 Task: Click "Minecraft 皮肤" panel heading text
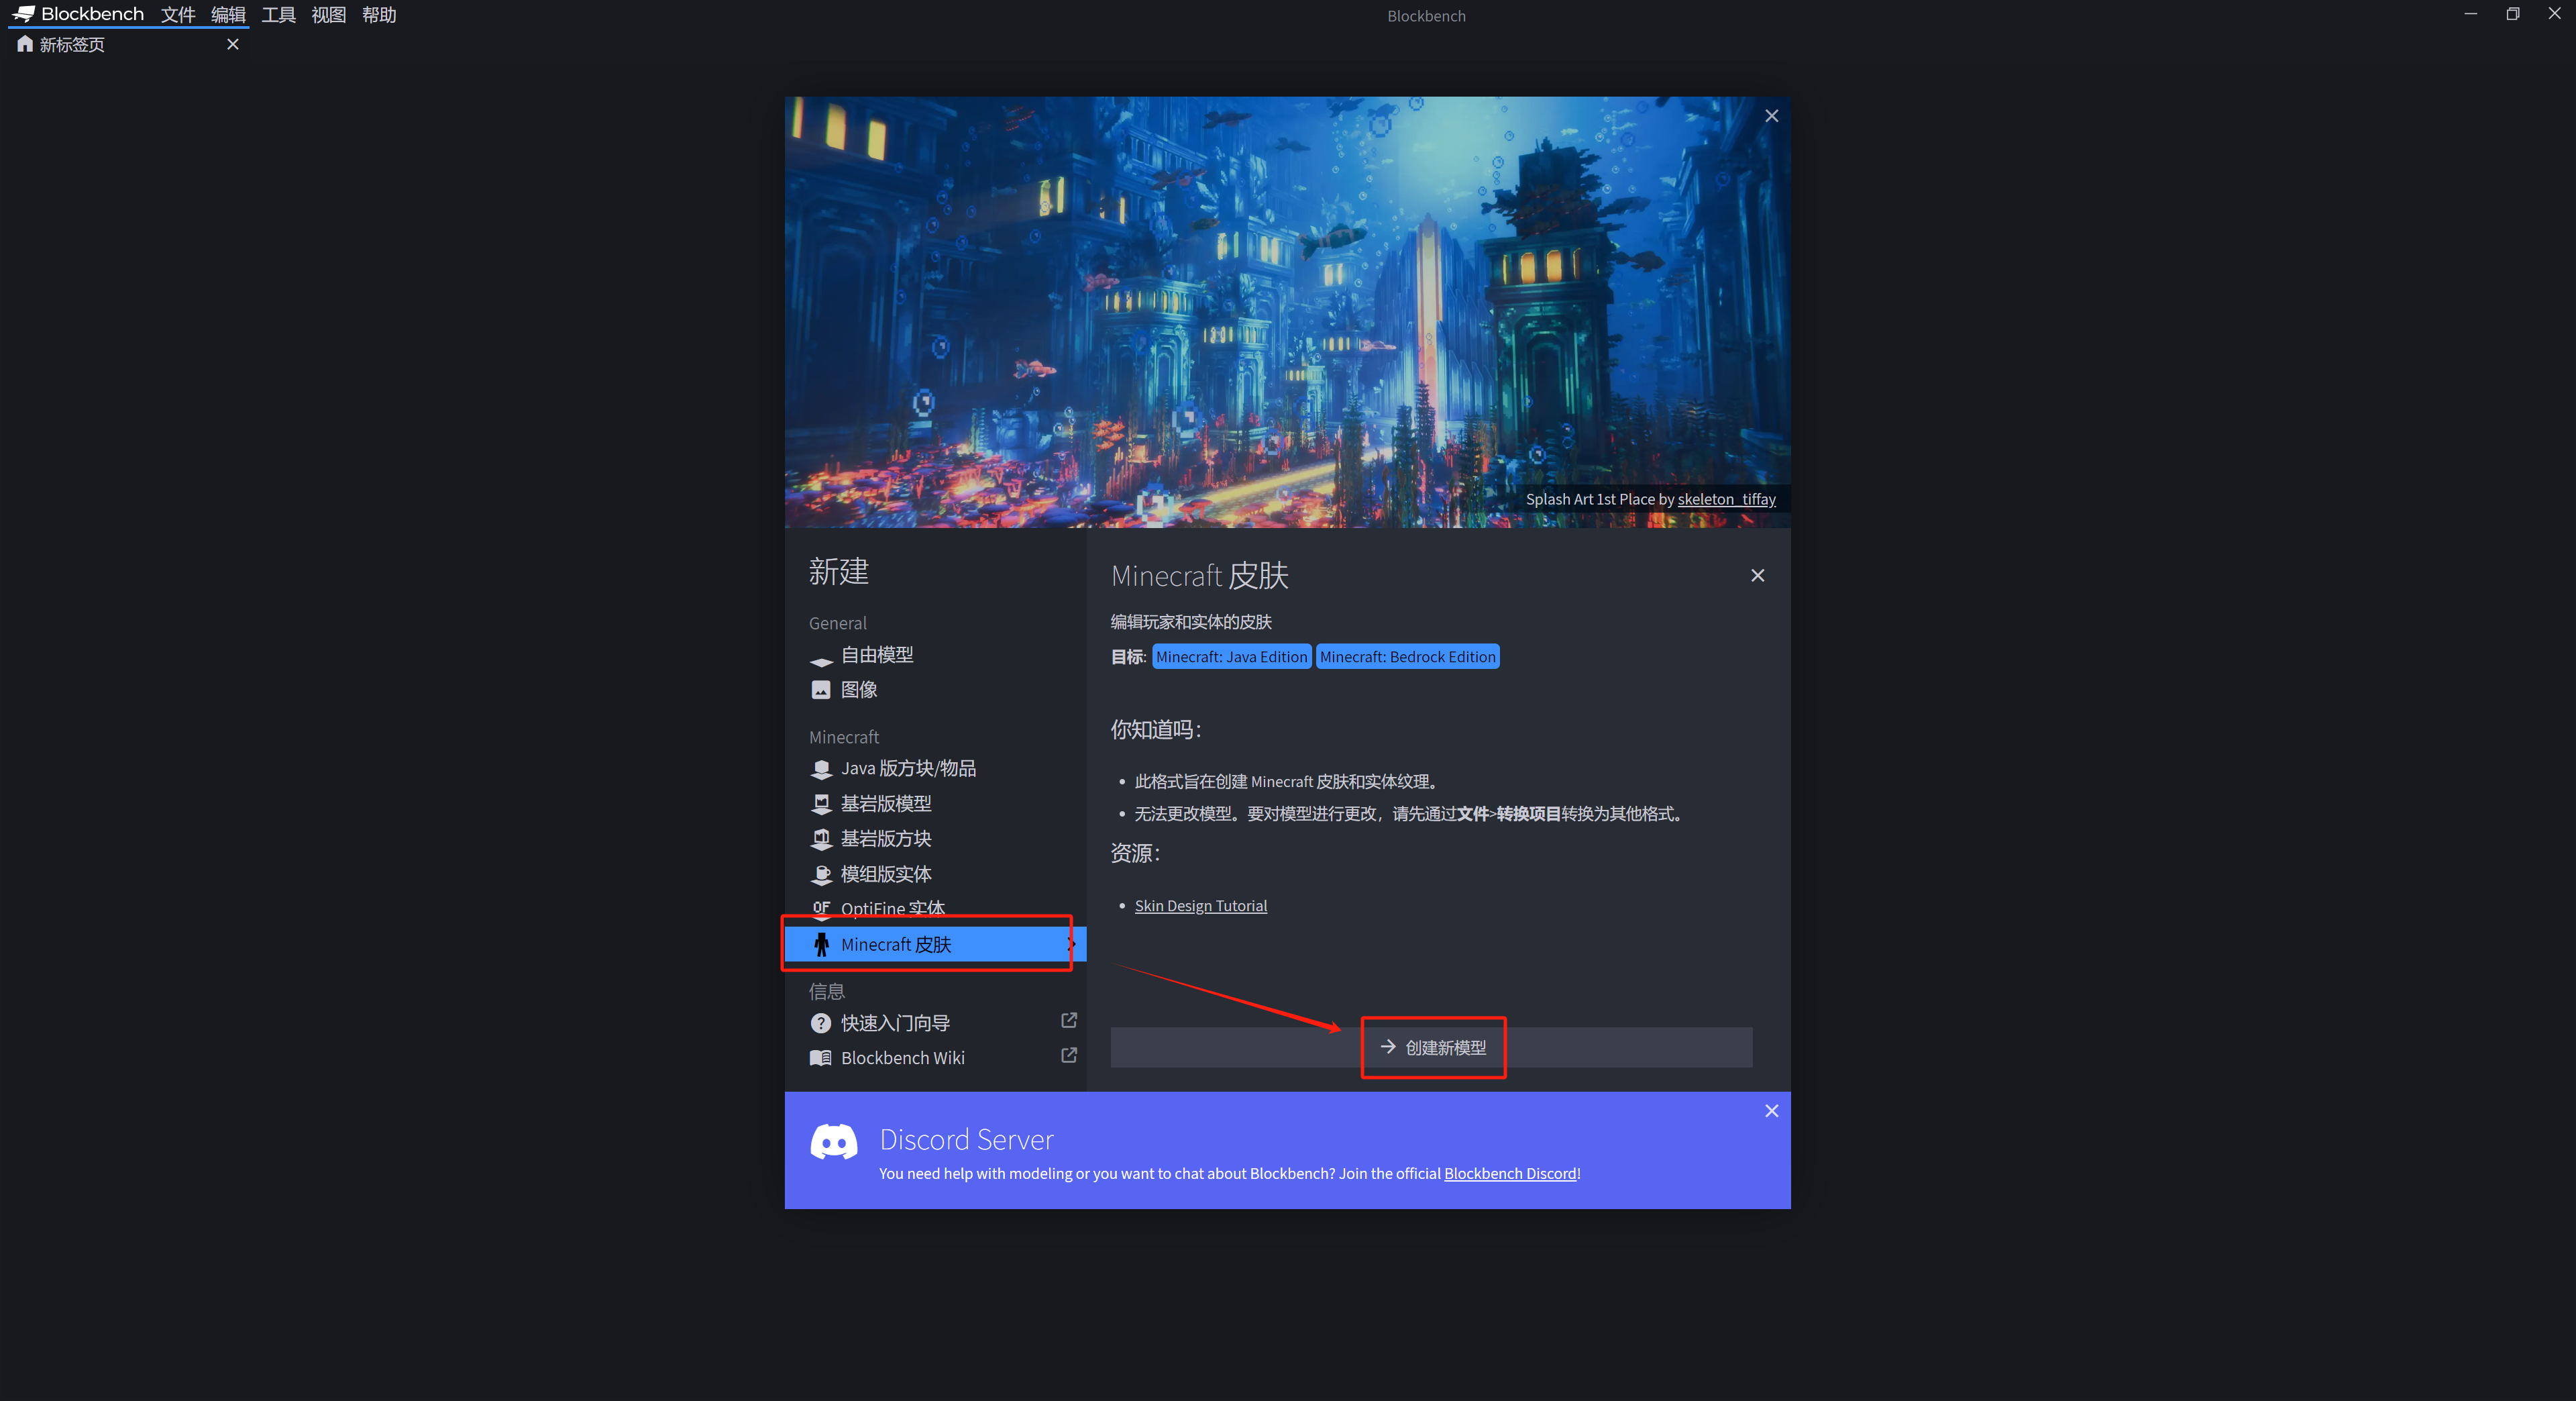click(x=1199, y=576)
